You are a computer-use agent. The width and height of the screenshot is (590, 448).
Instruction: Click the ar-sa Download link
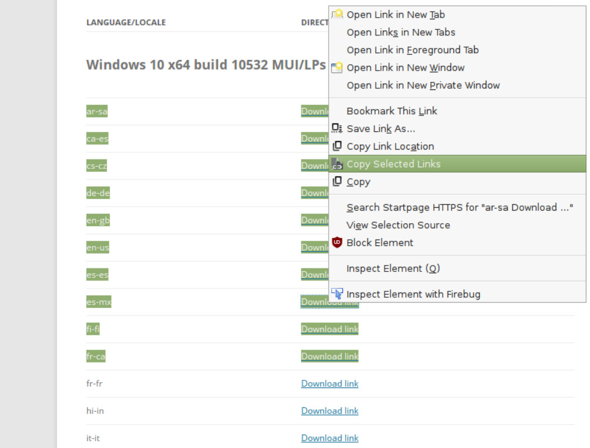coord(314,111)
